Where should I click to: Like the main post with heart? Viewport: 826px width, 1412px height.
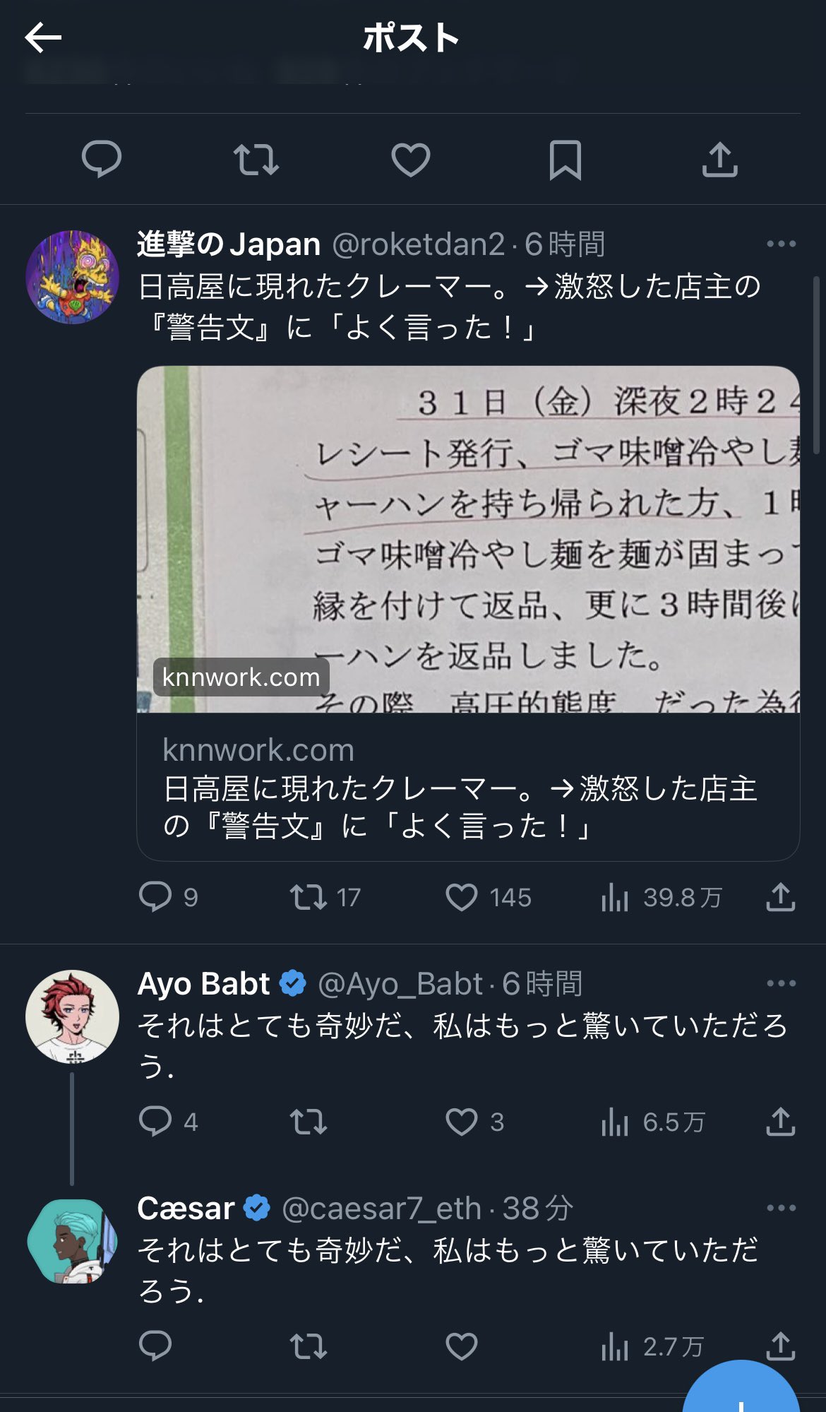pyautogui.click(x=411, y=160)
